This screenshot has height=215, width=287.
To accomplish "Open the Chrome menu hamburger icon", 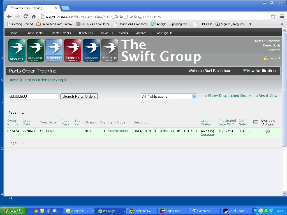I will (282, 17).
